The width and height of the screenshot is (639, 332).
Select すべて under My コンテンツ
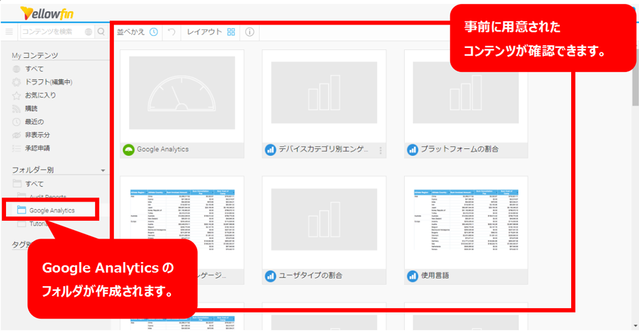tap(34, 69)
